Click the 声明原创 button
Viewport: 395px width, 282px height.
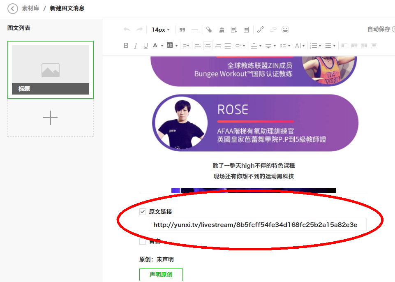point(161,275)
